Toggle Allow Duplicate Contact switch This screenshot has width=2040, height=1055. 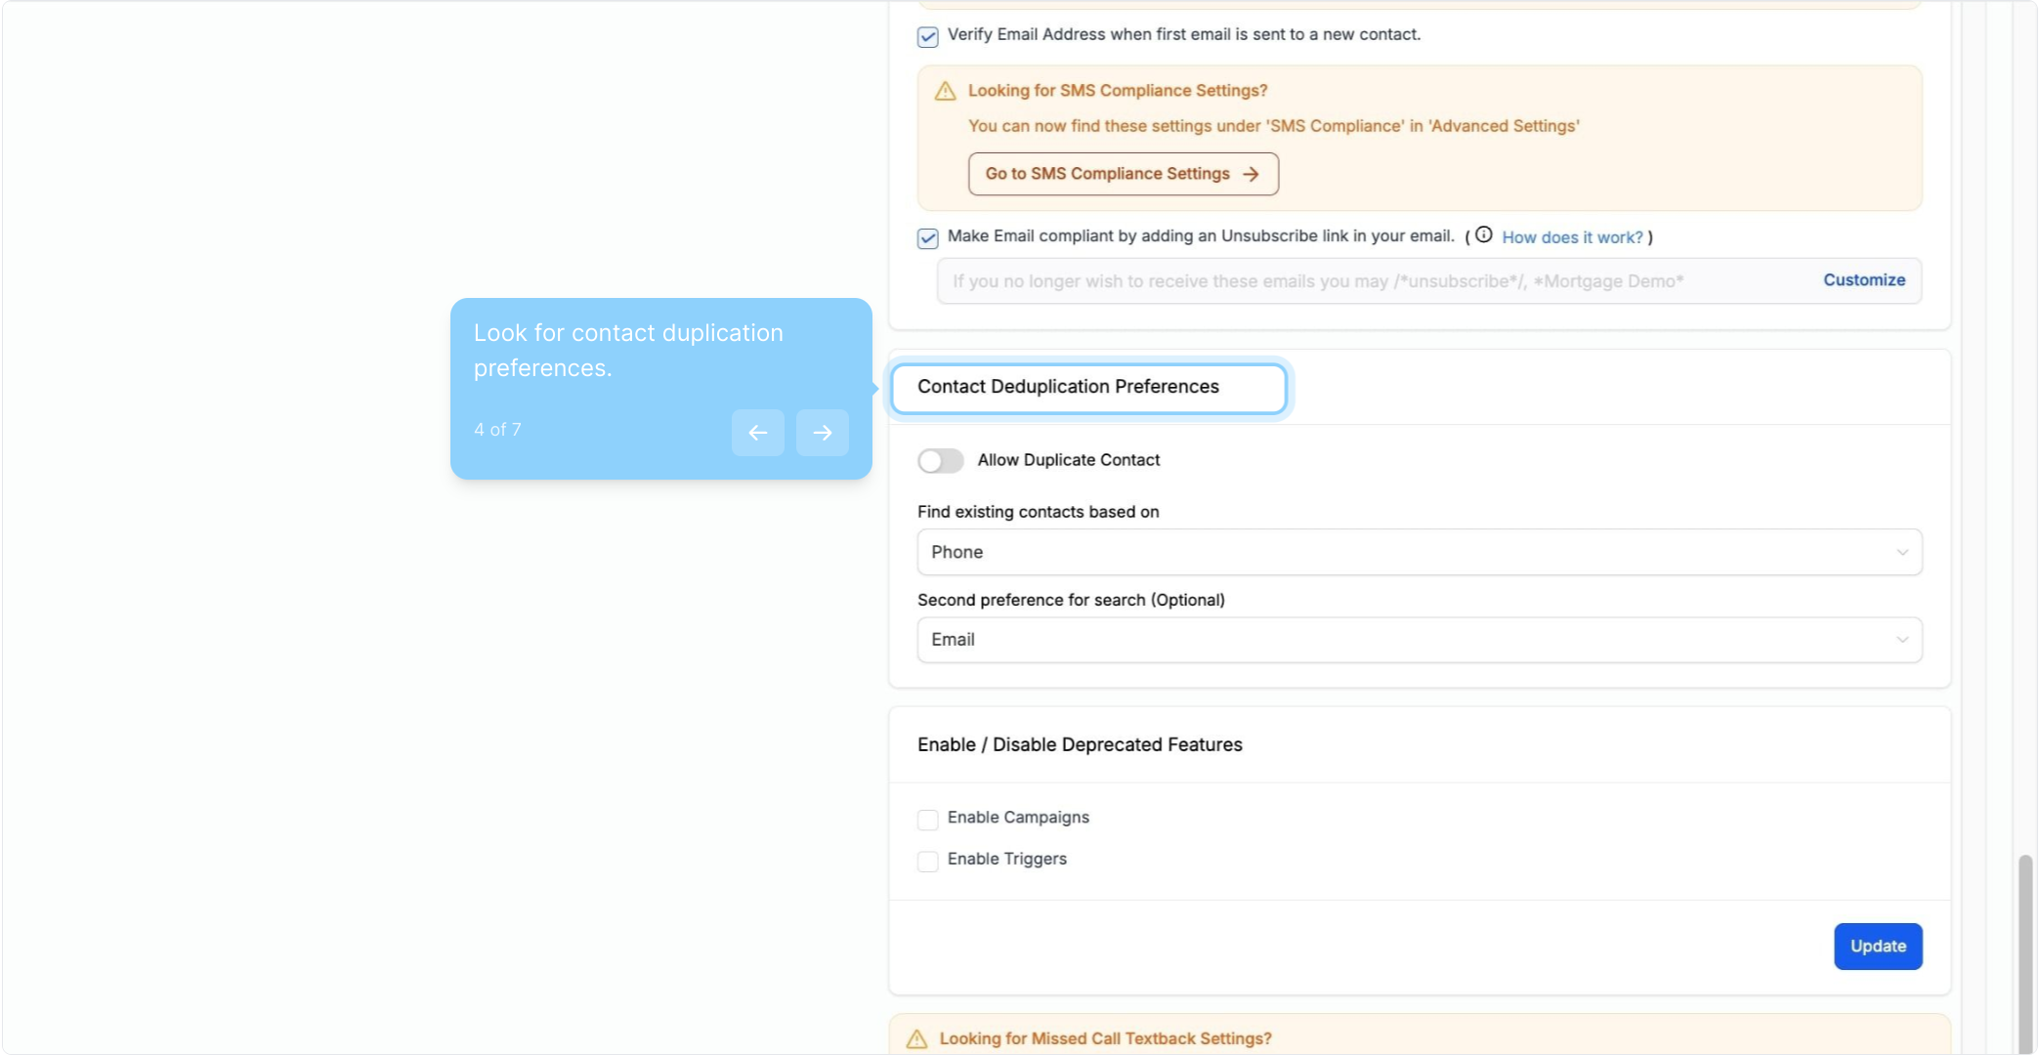pos(940,460)
